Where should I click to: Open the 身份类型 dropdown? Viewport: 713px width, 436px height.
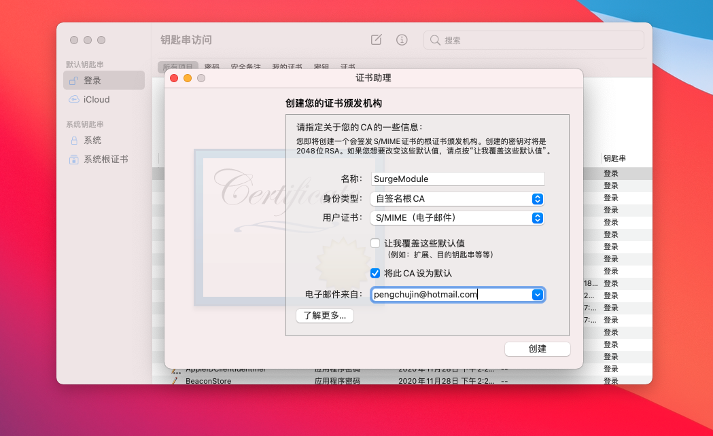click(457, 199)
